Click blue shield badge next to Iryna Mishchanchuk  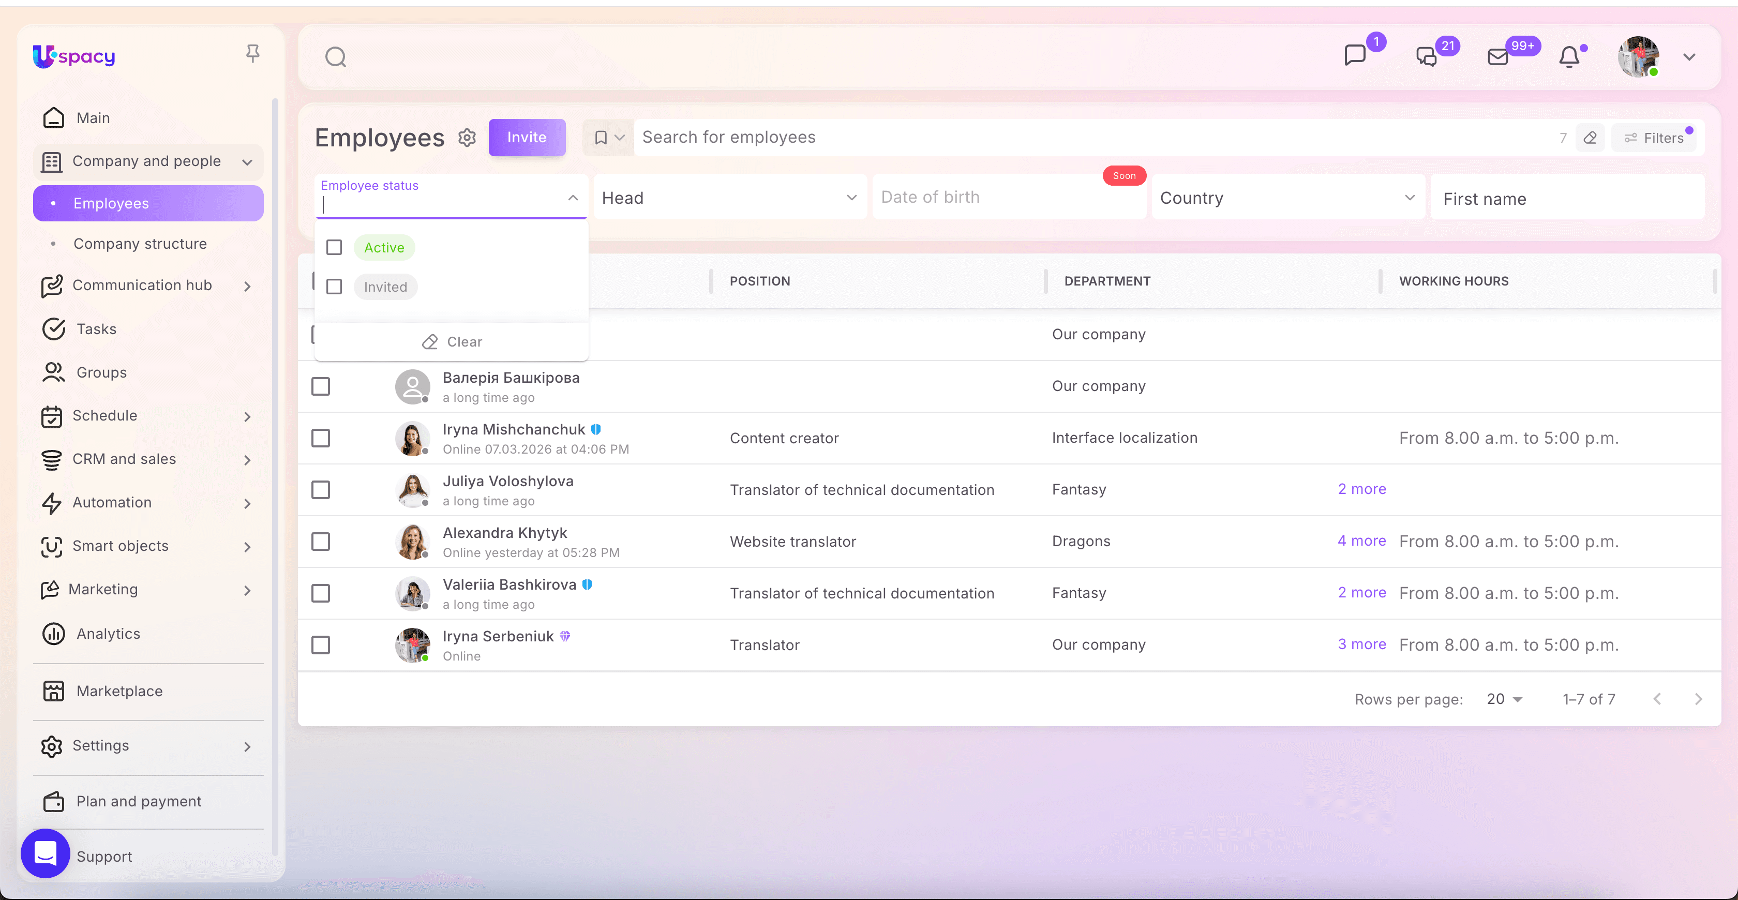click(x=596, y=429)
